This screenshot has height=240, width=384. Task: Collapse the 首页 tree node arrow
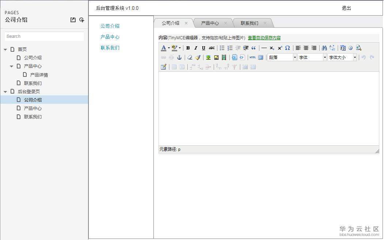pos(5,50)
